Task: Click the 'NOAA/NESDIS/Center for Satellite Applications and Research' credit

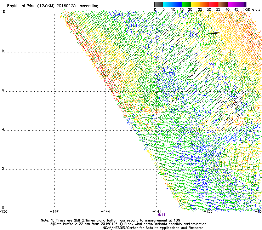Action: [x=153, y=228]
